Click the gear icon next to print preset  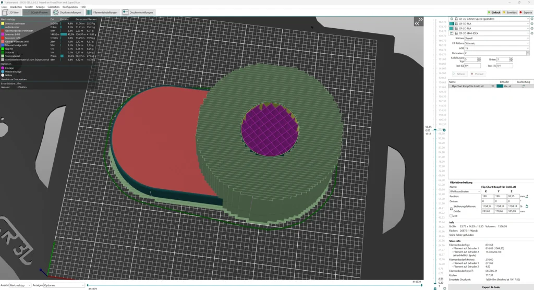(531, 19)
